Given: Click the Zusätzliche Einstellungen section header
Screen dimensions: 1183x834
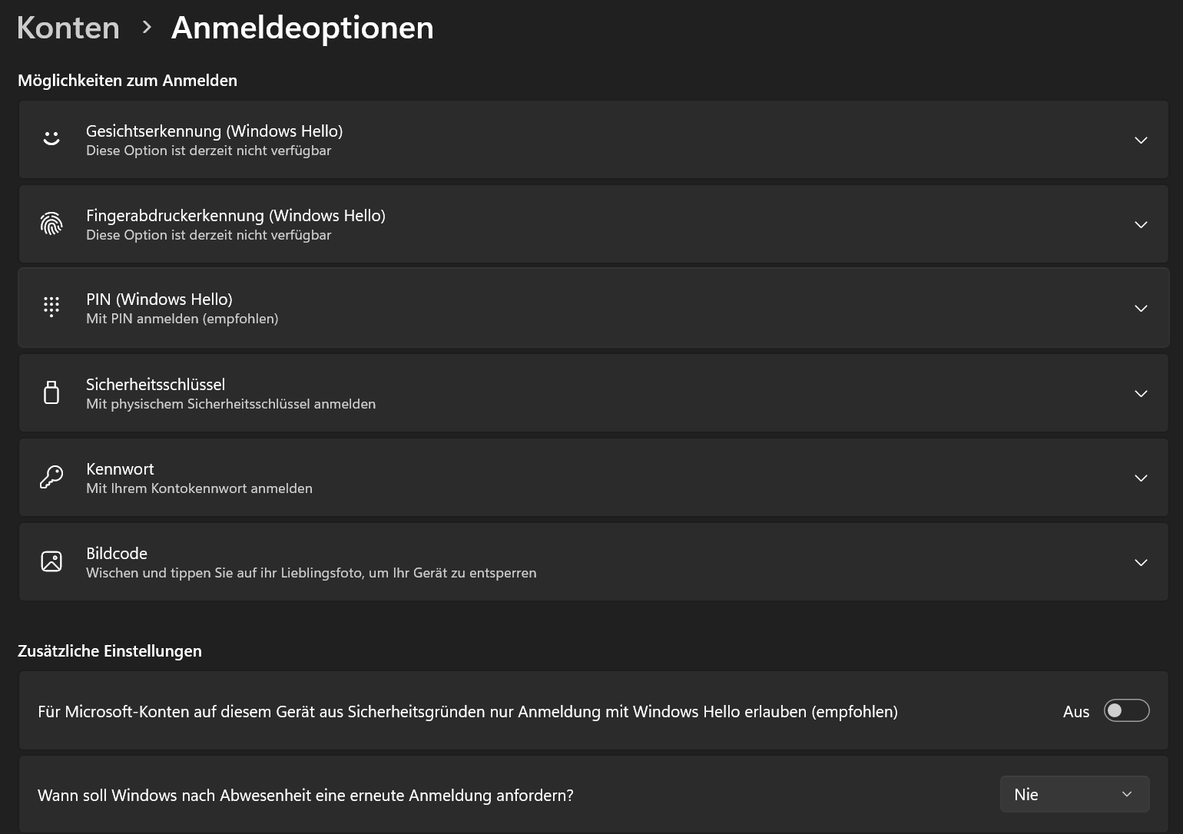Looking at the screenshot, I should (110, 650).
